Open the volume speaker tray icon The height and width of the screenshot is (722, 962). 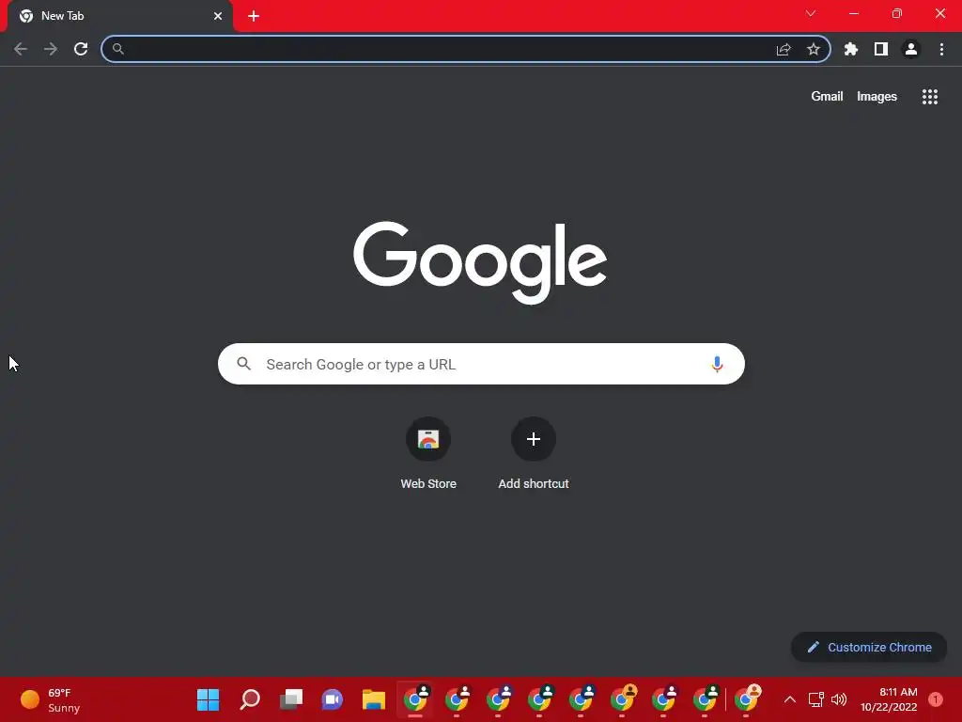click(839, 699)
